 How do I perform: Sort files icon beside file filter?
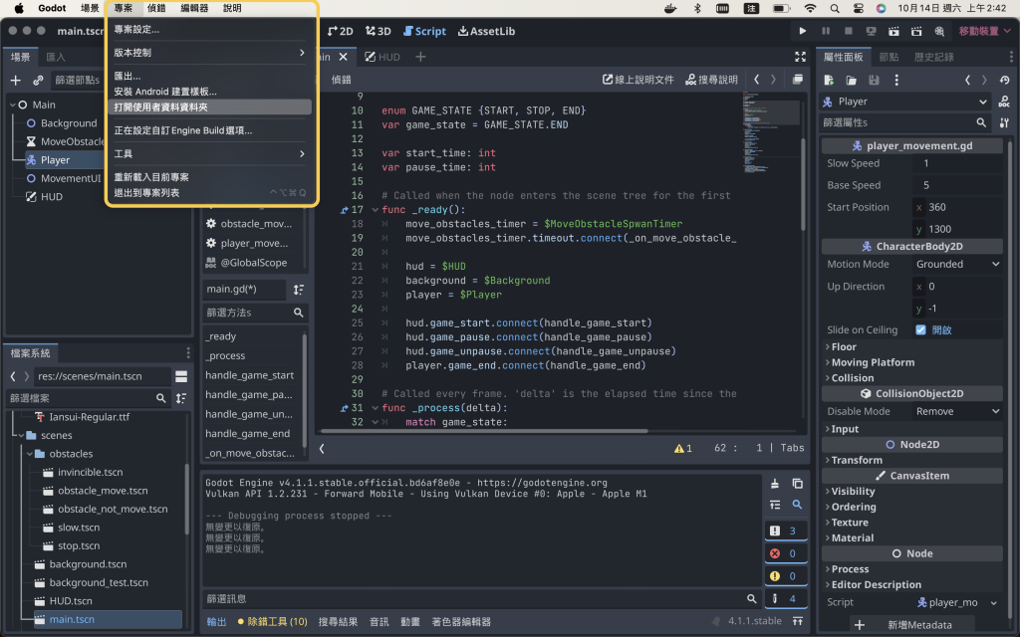pyautogui.click(x=181, y=398)
